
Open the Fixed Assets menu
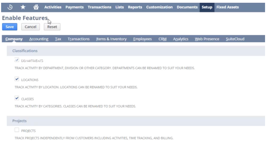(227, 7)
